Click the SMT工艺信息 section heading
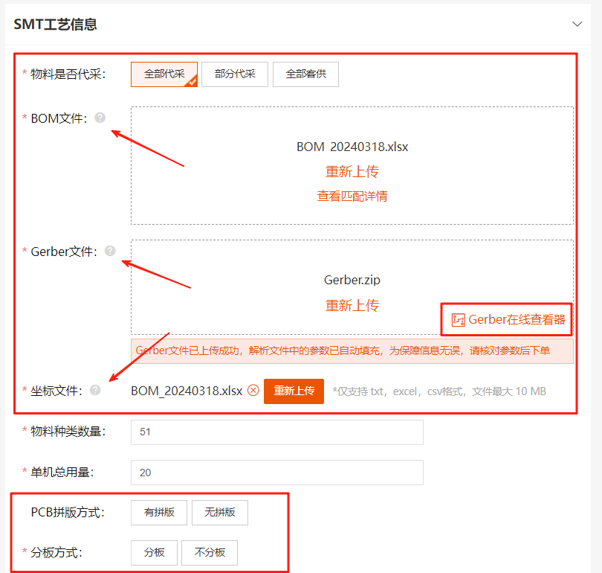602x573 pixels. point(55,25)
